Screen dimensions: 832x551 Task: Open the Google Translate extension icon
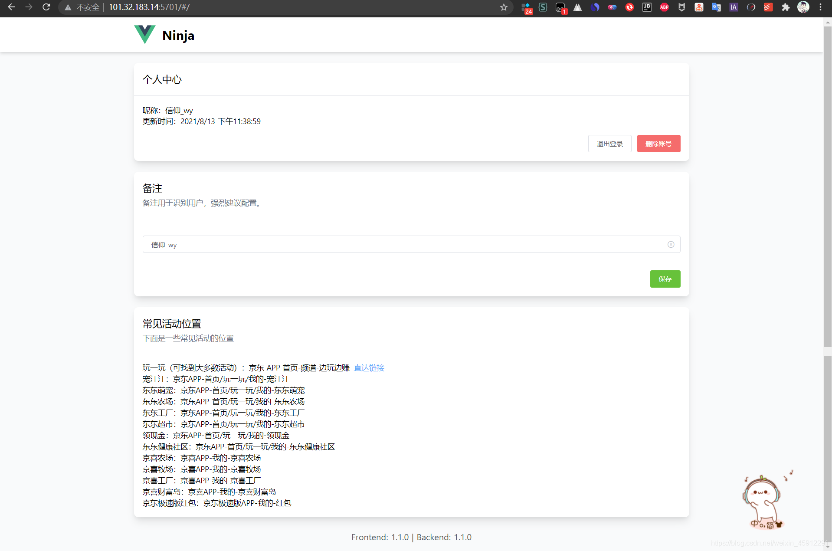(x=716, y=7)
